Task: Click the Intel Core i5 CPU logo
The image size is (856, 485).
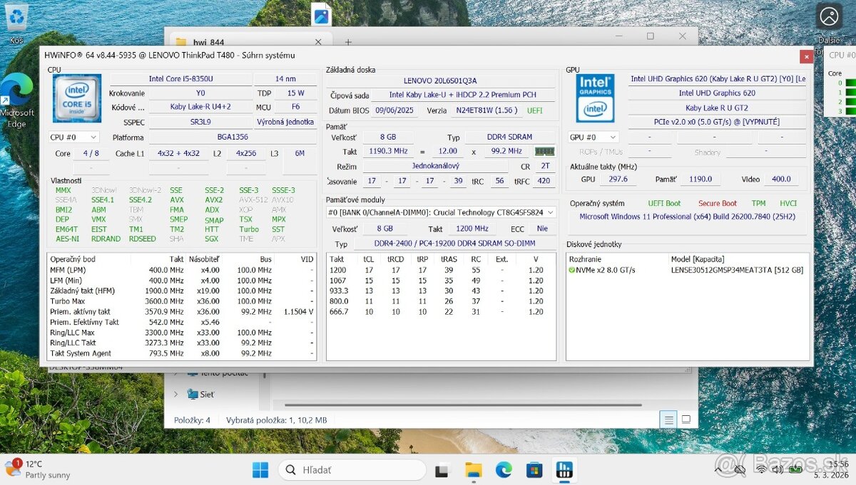Action: tap(77, 98)
